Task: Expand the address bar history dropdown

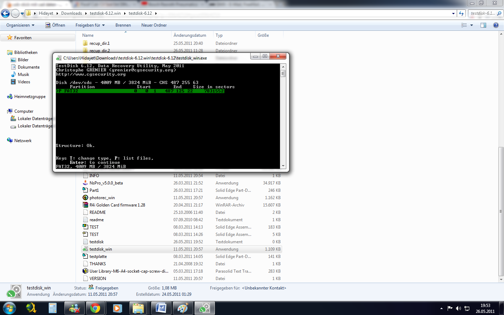Action: (x=454, y=13)
